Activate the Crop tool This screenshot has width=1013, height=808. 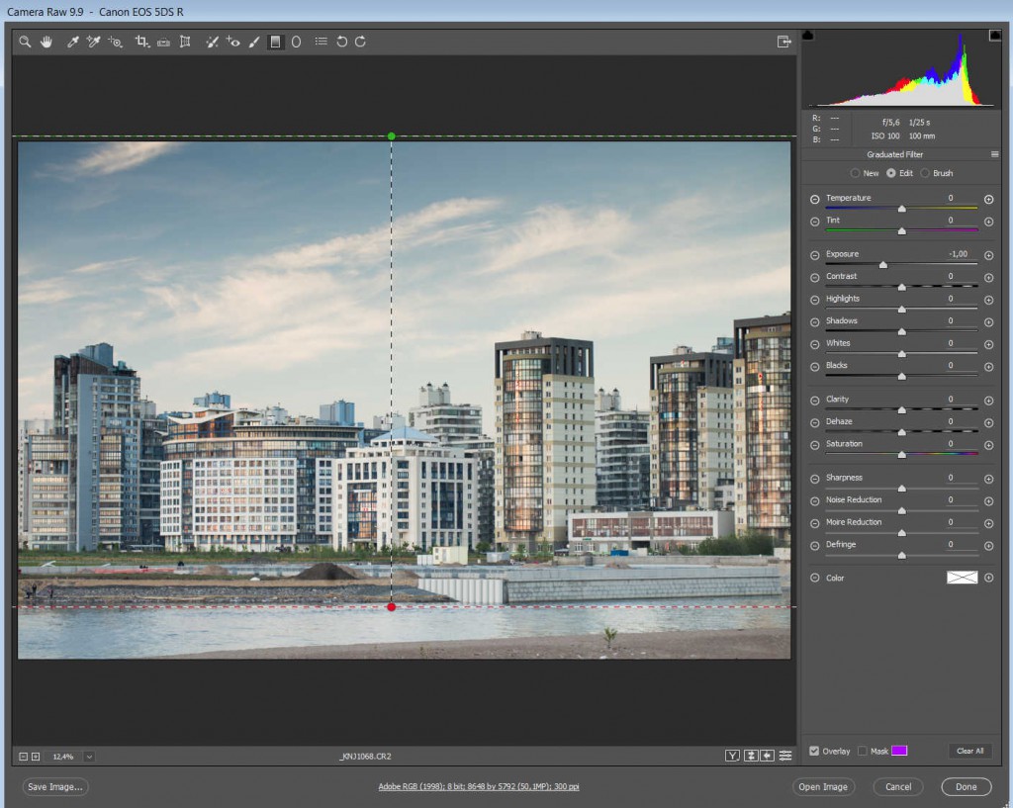tap(141, 42)
